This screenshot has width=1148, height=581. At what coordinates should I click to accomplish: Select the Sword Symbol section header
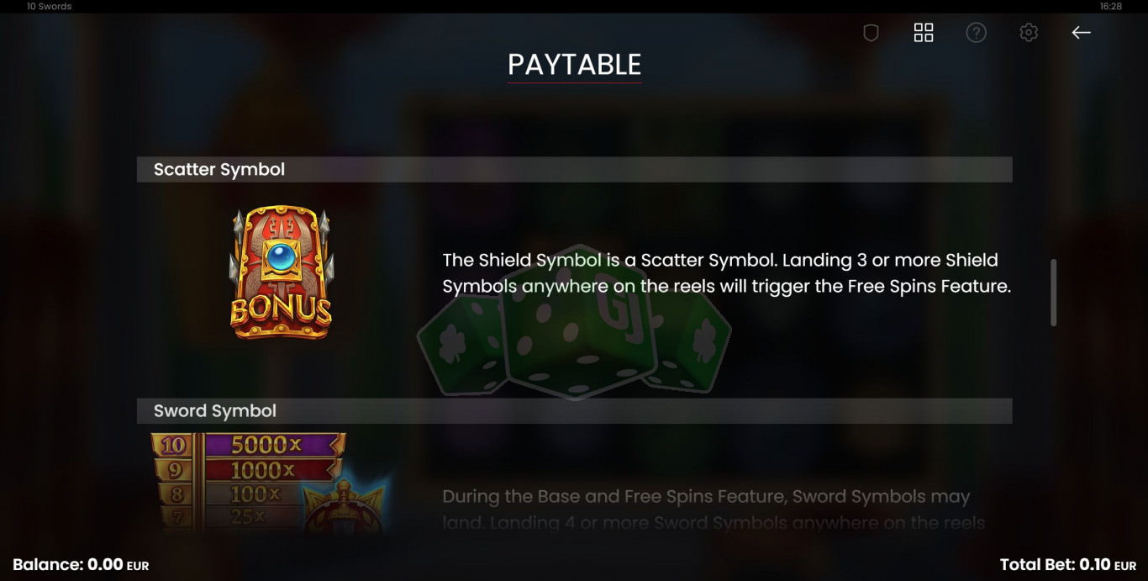pos(574,410)
